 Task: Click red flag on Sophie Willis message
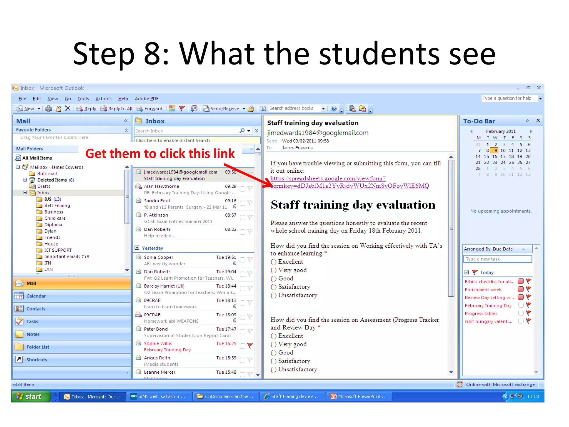(250, 346)
